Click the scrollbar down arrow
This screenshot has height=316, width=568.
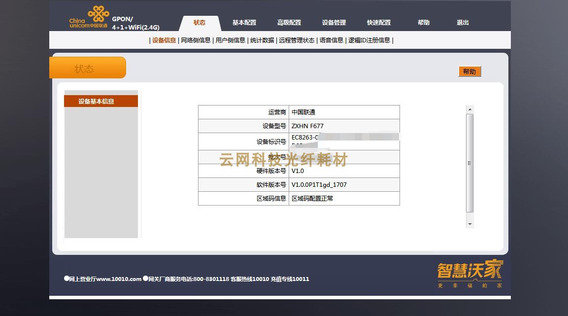[470, 224]
